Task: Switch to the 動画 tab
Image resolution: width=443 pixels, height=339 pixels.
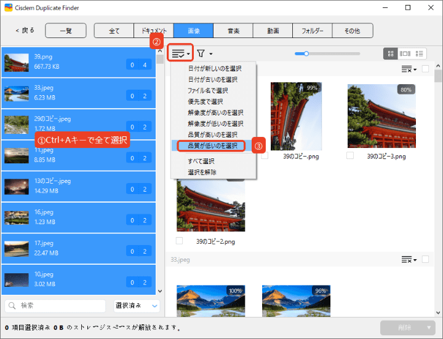Action: click(273, 31)
